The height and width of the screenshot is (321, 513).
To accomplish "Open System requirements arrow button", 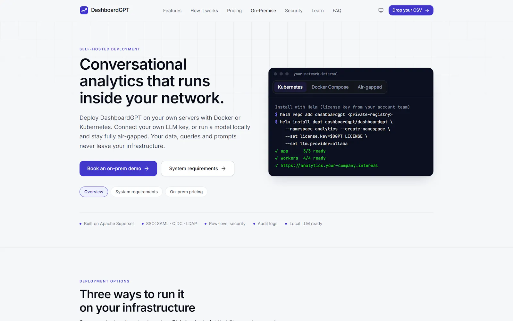I will coord(198,169).
